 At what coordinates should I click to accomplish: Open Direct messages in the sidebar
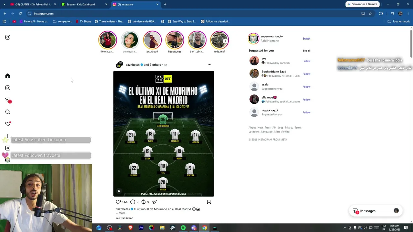(x=8, y=100)
